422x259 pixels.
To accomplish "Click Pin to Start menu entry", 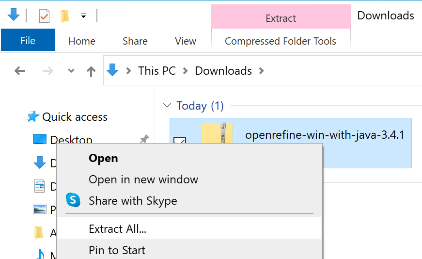I will (x=117, y=250).
